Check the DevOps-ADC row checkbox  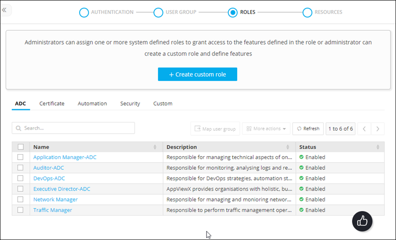point(20,178)
